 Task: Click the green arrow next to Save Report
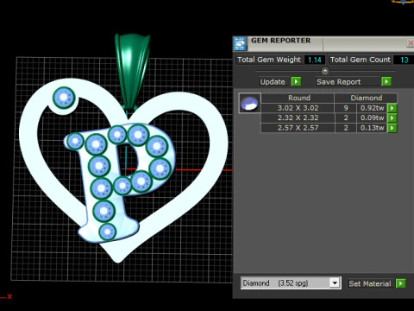pos(386,82)
